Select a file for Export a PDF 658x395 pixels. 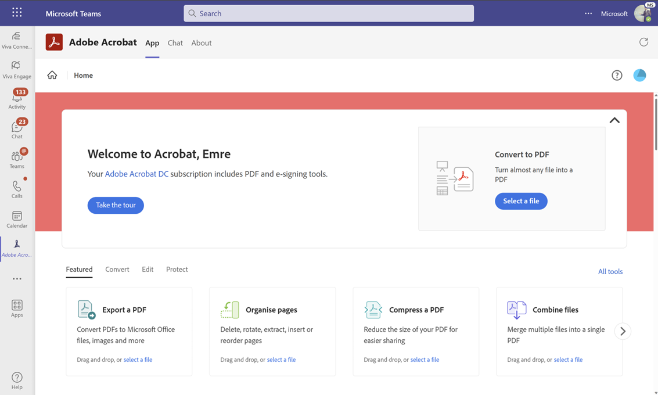[138, 360]
